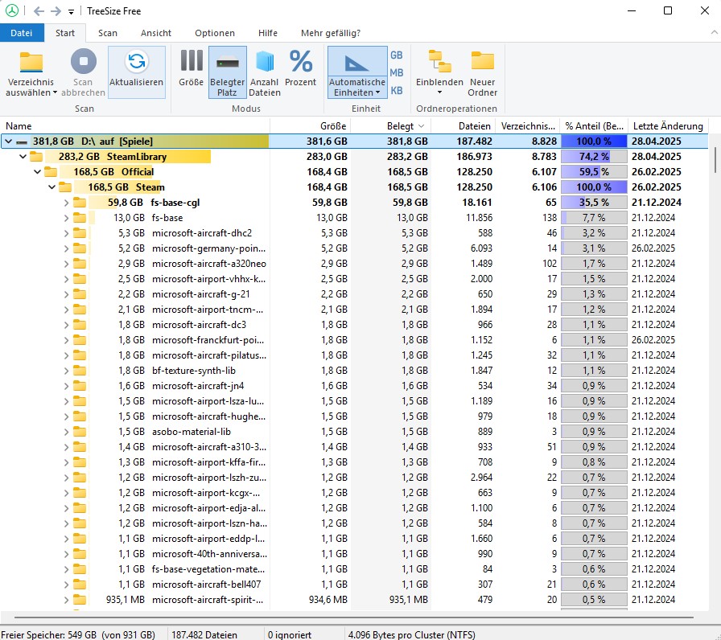This screenshot has height=640, width=721.
Task: Collapse the ribbon with the chevron
Action: click(714, 33)
